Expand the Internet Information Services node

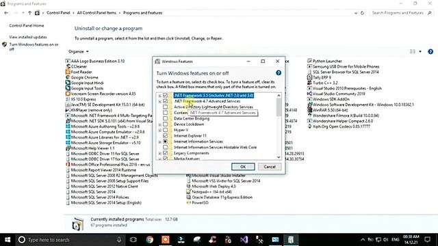[159, 141]
